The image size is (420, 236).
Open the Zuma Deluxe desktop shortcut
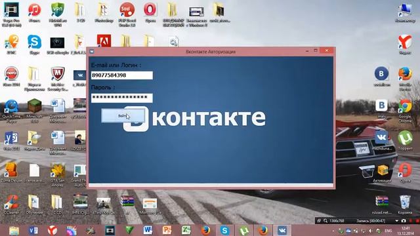pos(11,172)
